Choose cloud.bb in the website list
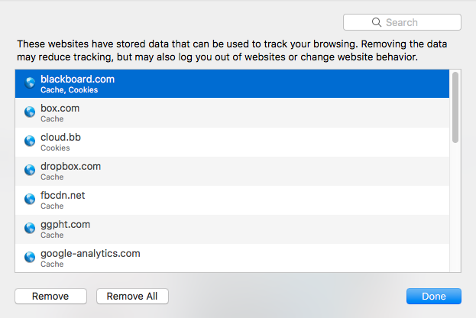This screenshot has height=318, width=476. (229, 141)
